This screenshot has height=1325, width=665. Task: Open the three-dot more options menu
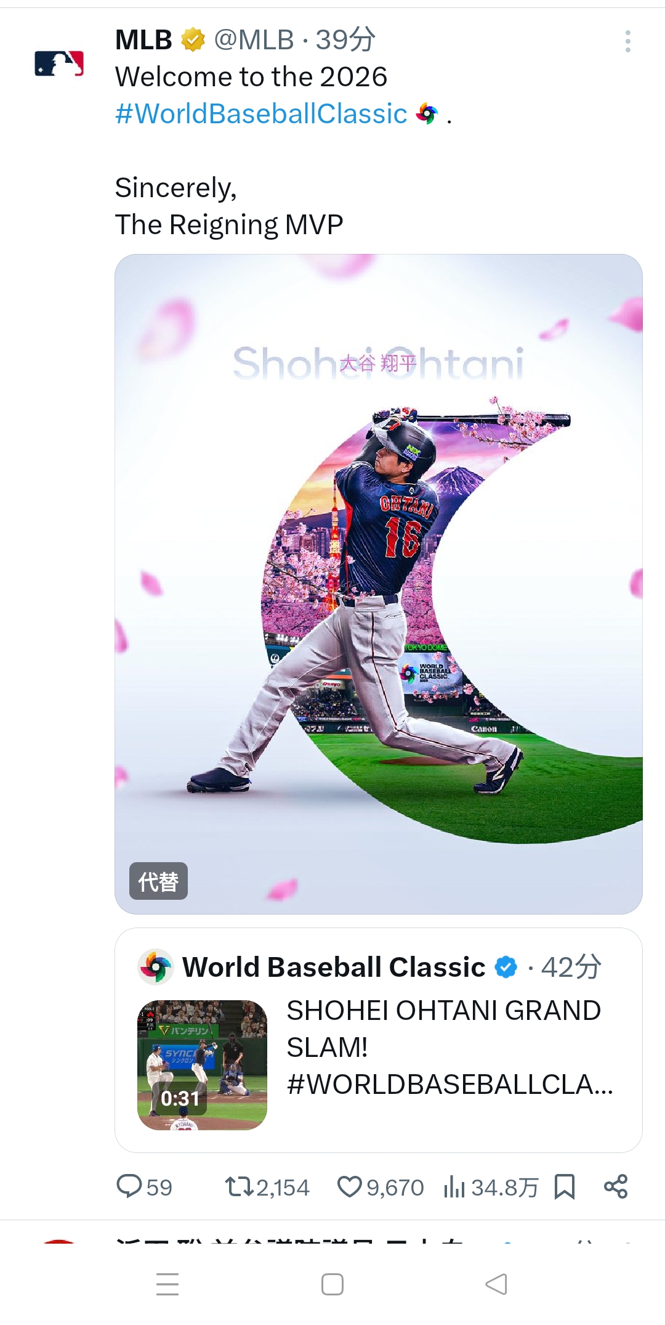tap(627, 41)
